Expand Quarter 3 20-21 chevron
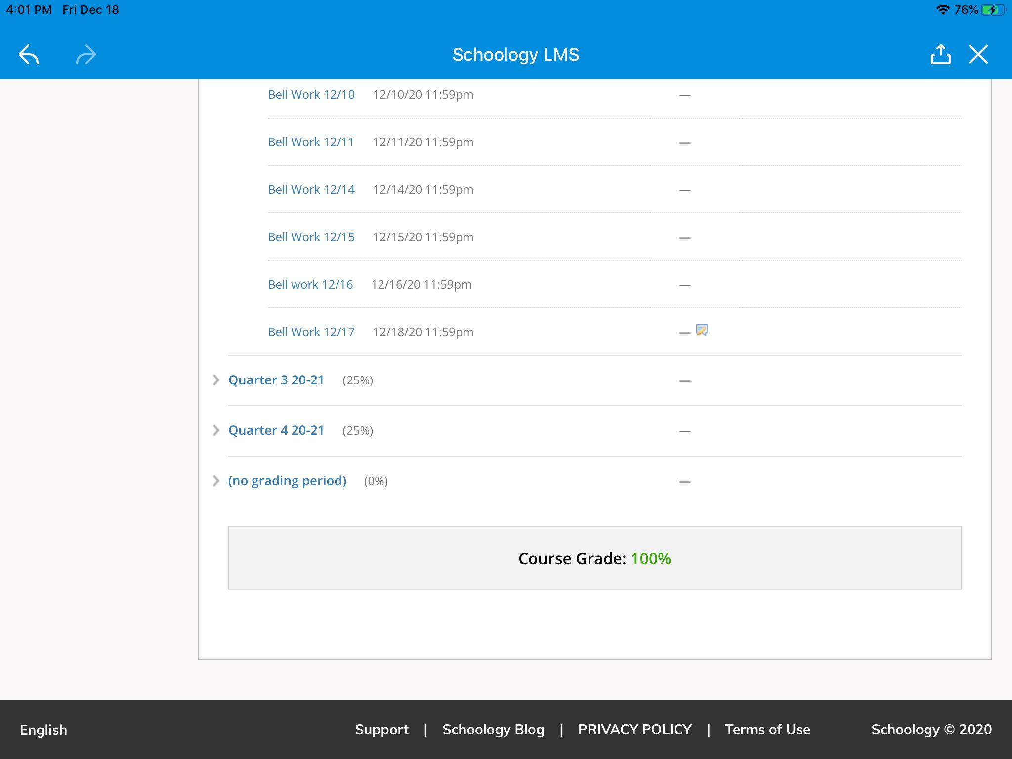The height and width of the screenshot is (759, 1012). pyautogui.click(x=216, y=380)
